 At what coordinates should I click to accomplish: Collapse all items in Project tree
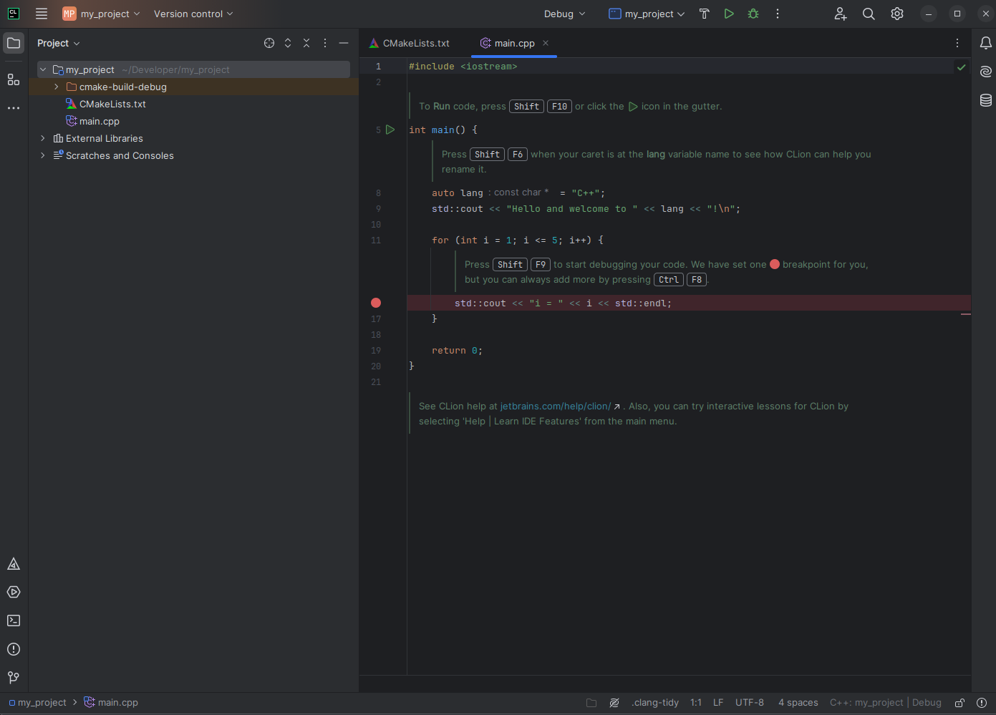coord(306,43)
